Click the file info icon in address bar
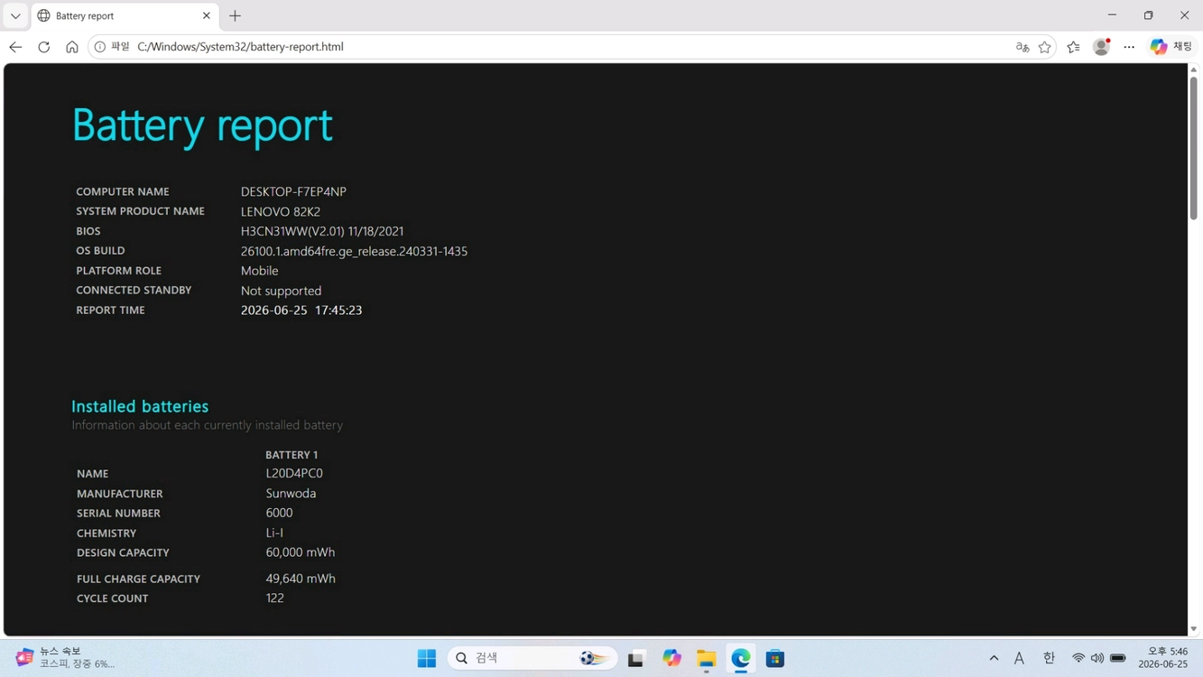The height and width of the screenshot is (677, 1203). [100, 47]
